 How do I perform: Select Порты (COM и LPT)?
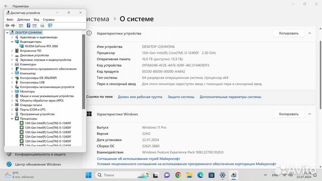(33, 109)
